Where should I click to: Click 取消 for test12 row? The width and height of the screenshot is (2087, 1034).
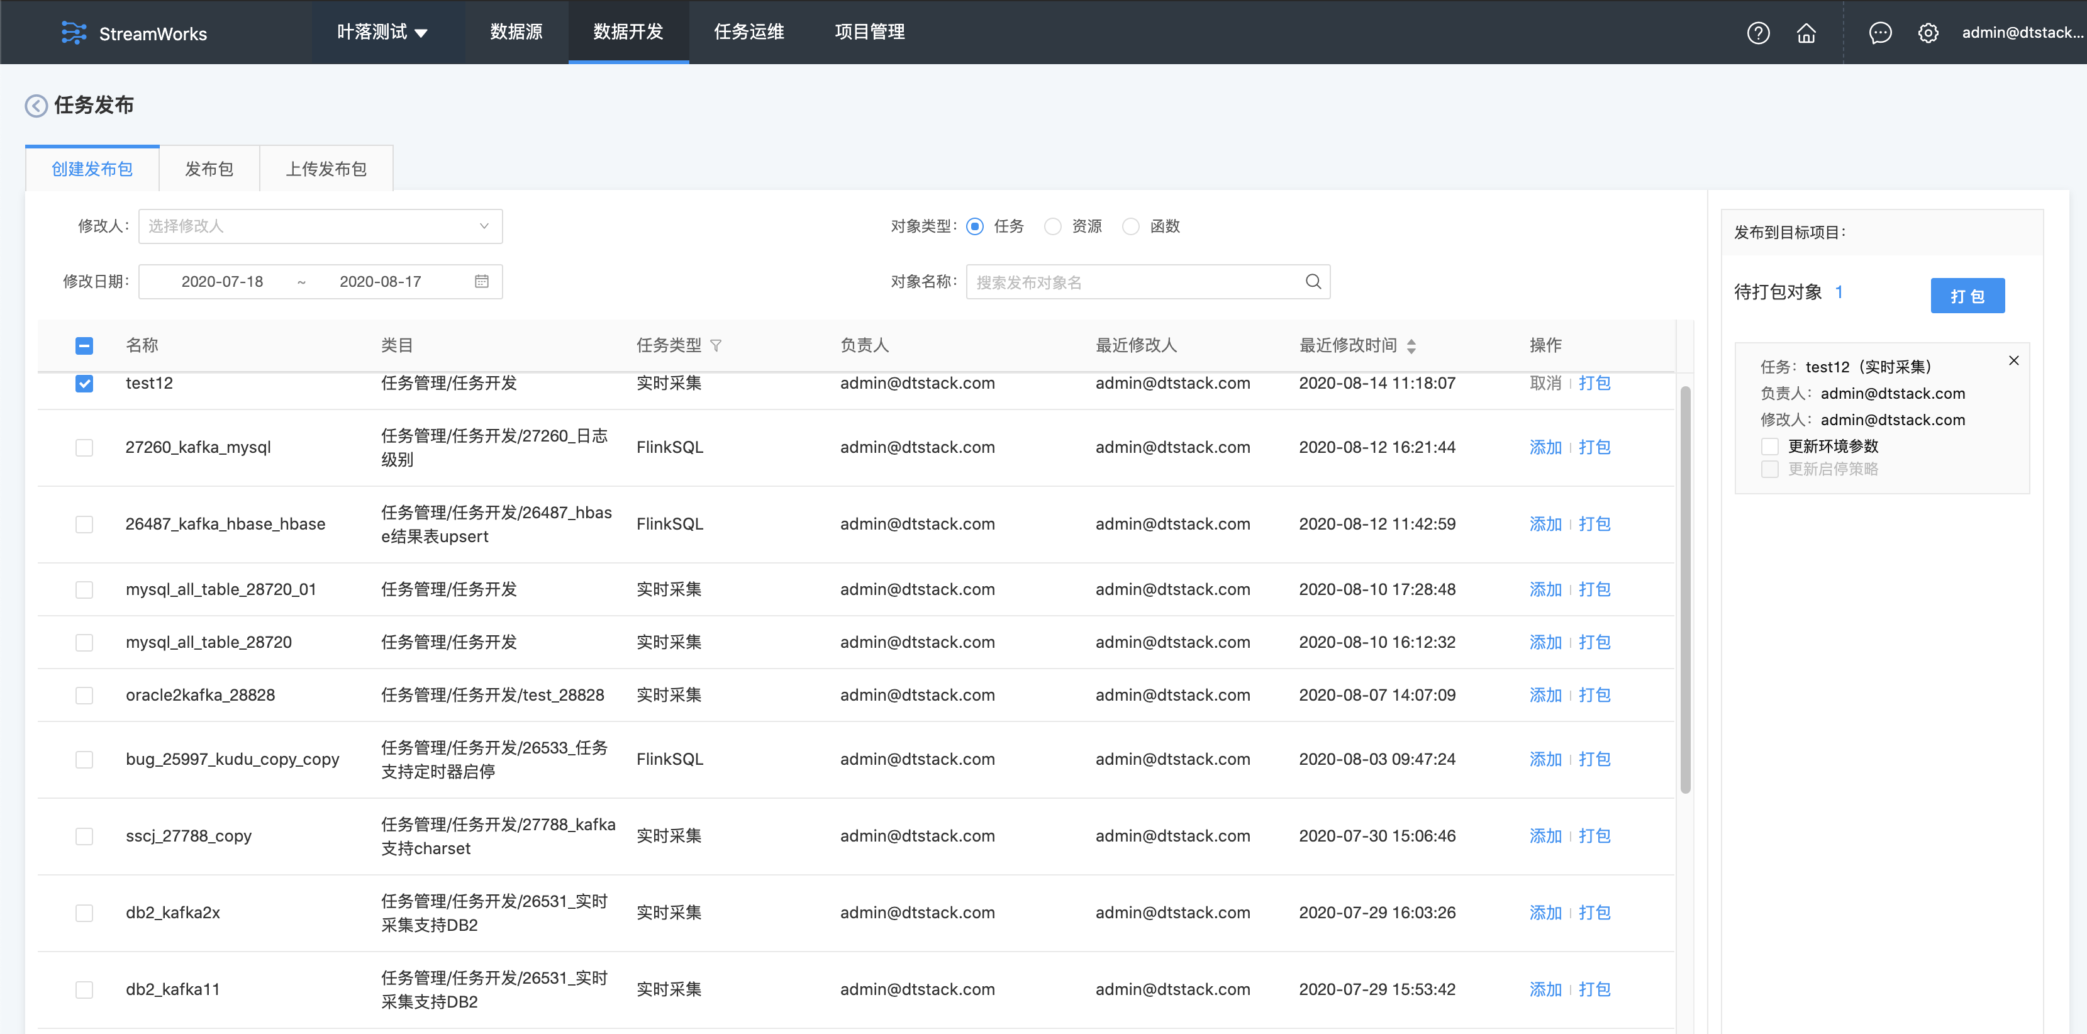[1545, 383]
